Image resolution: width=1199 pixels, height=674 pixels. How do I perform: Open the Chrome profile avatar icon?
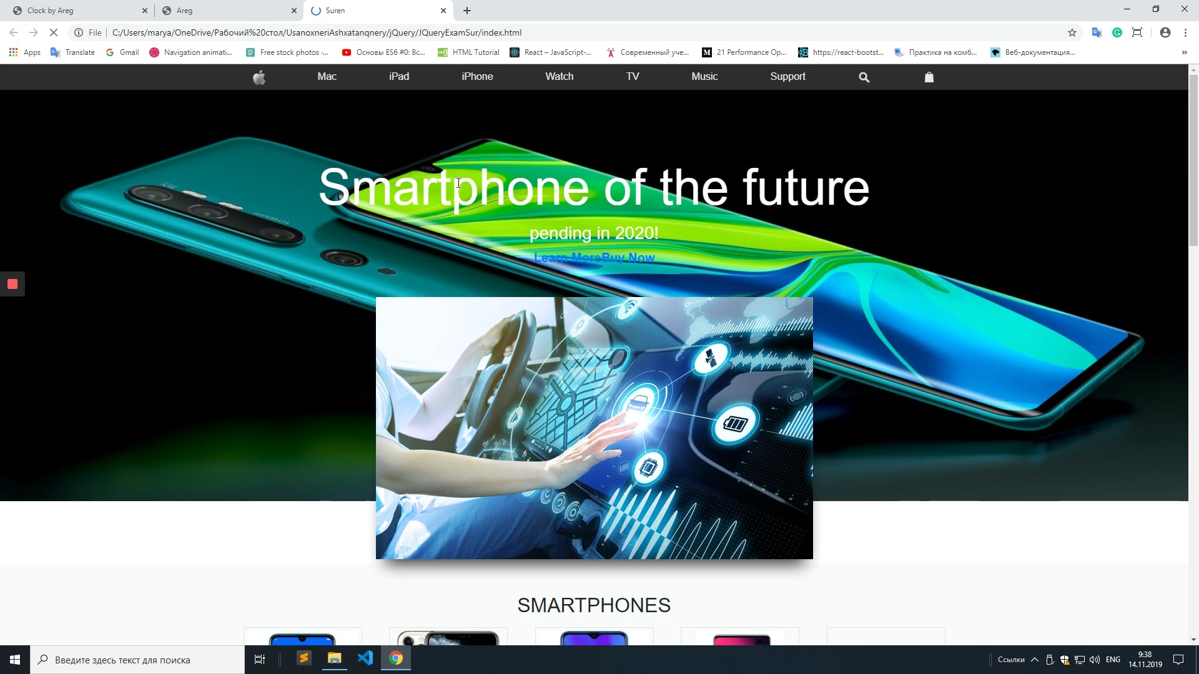click(1165, 32)
